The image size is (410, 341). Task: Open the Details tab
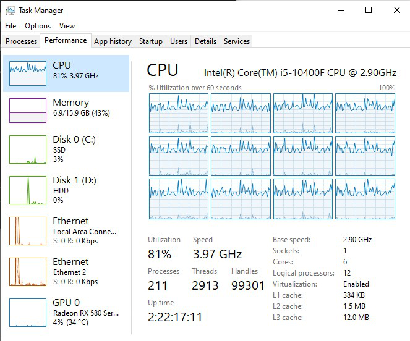205,41
